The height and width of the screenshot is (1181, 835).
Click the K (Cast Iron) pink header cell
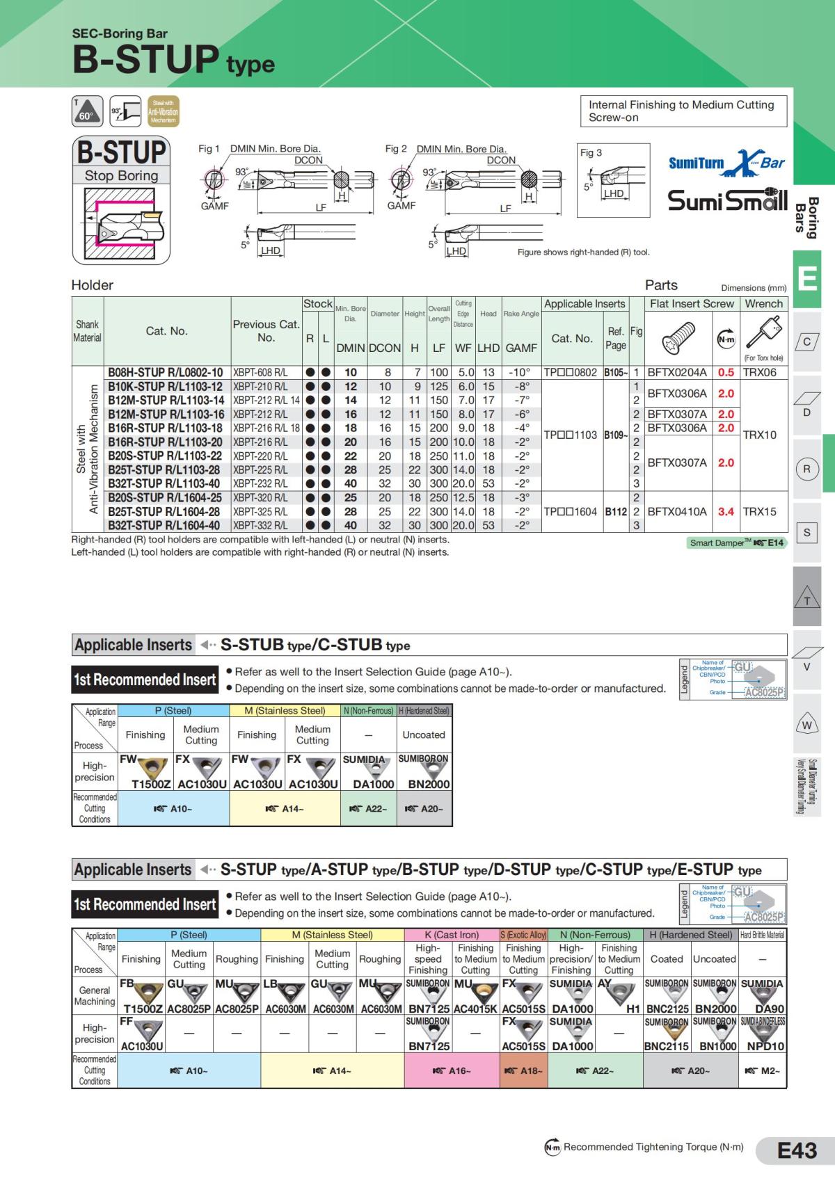452,935
